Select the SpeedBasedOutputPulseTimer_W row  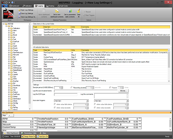(101, 30)
